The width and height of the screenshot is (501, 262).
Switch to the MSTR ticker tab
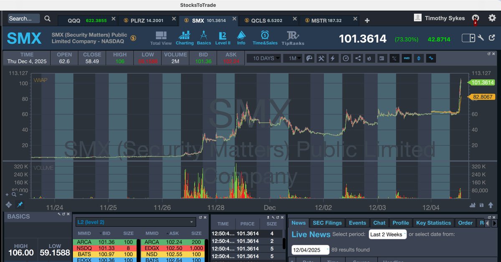click(x=330, y=20)
